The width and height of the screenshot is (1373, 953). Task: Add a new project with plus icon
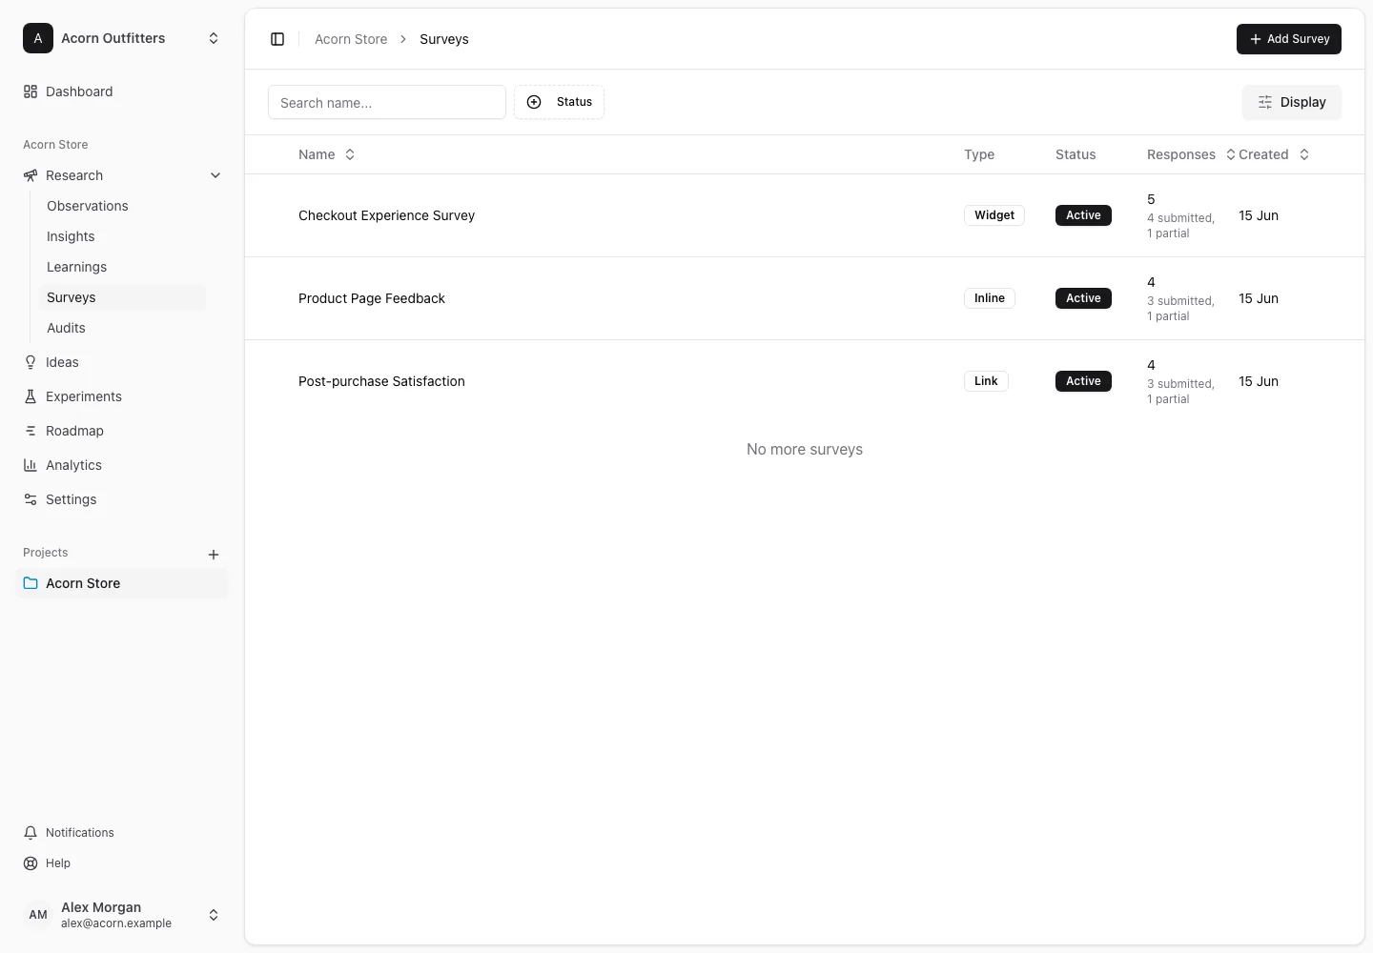point(214,555)
